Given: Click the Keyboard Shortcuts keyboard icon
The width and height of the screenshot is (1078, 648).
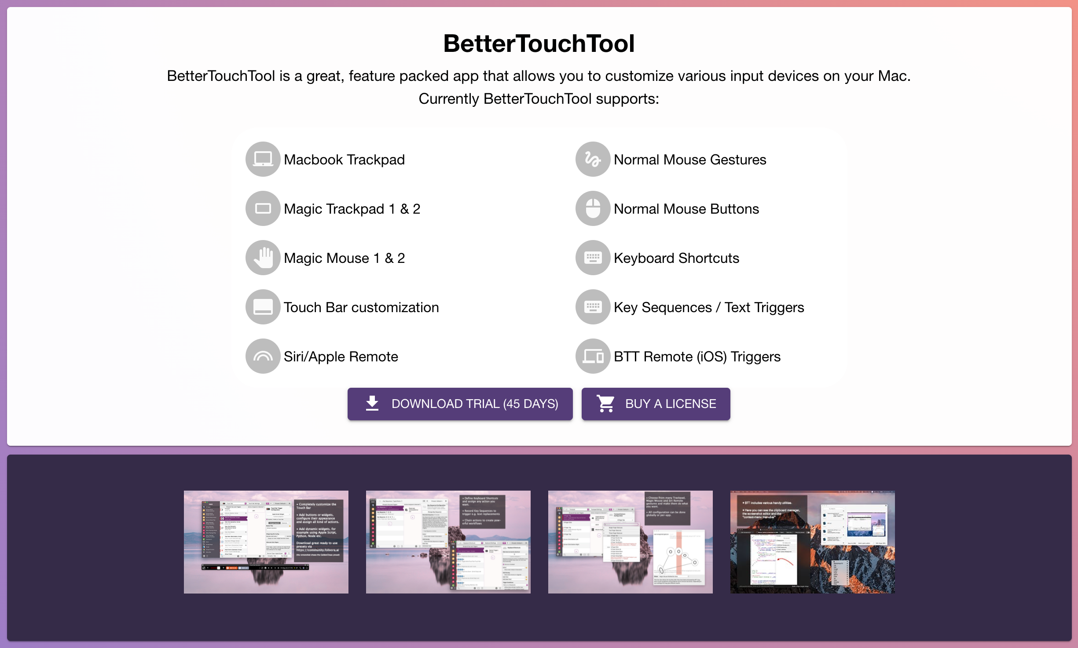Looking at the screenshot, I should (x=592, y=258).
